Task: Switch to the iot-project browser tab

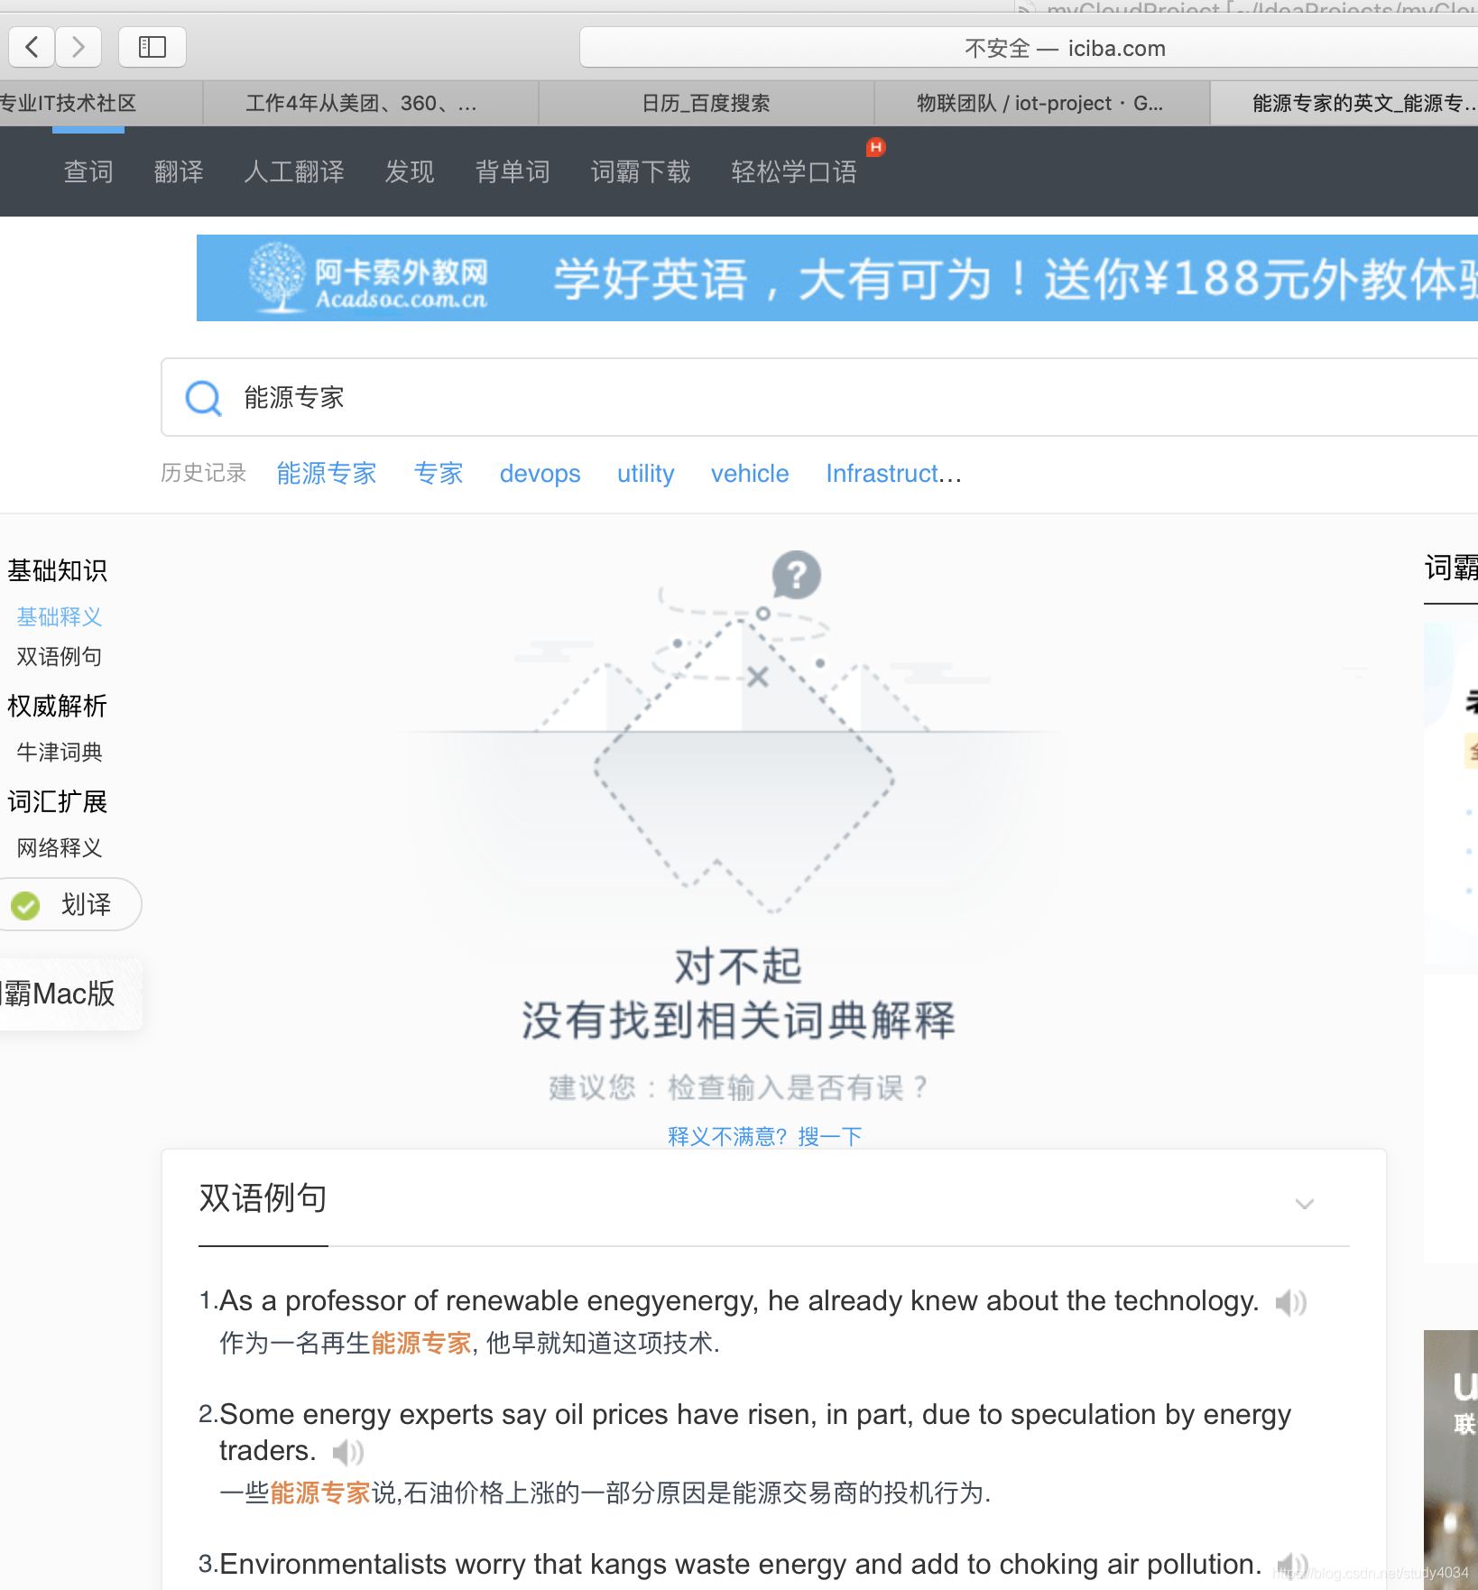Action: (1042, 103)
